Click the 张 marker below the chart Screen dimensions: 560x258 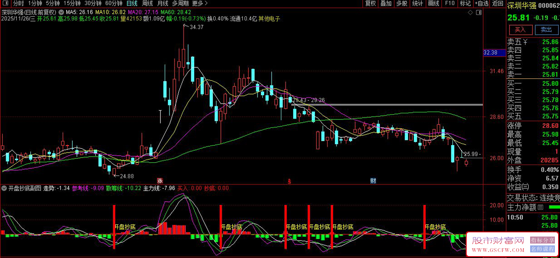[x=160, y=180]
